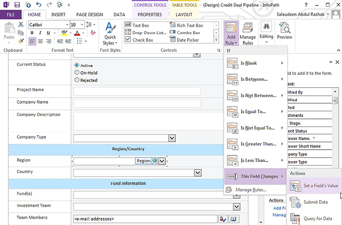The image size is (342, 225).
Task: Choose the Is Greater Than condition
Action: click(255, 144)
